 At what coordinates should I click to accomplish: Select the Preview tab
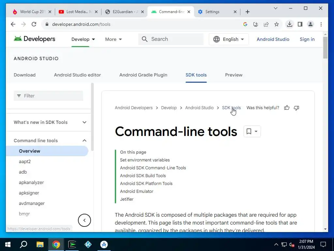coord(234,75)
